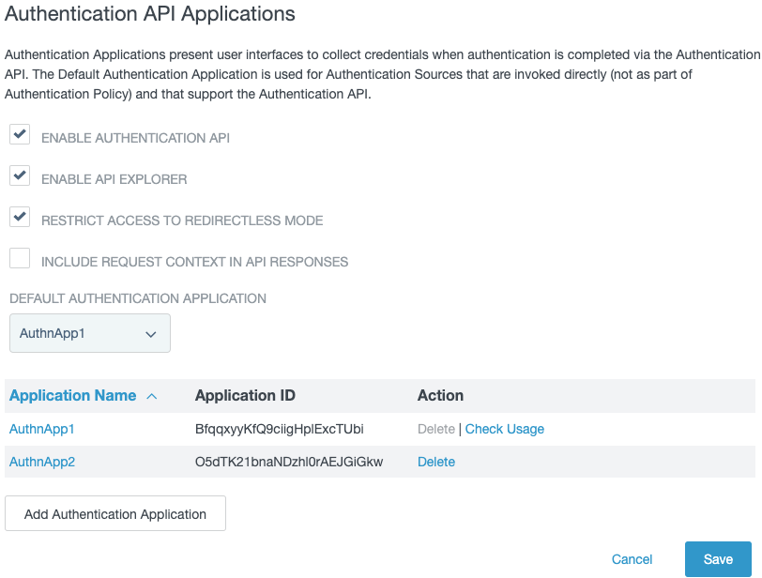762x578 pixels.
Task: Select AuthnApp1 in the default application box
Action: 66,333
